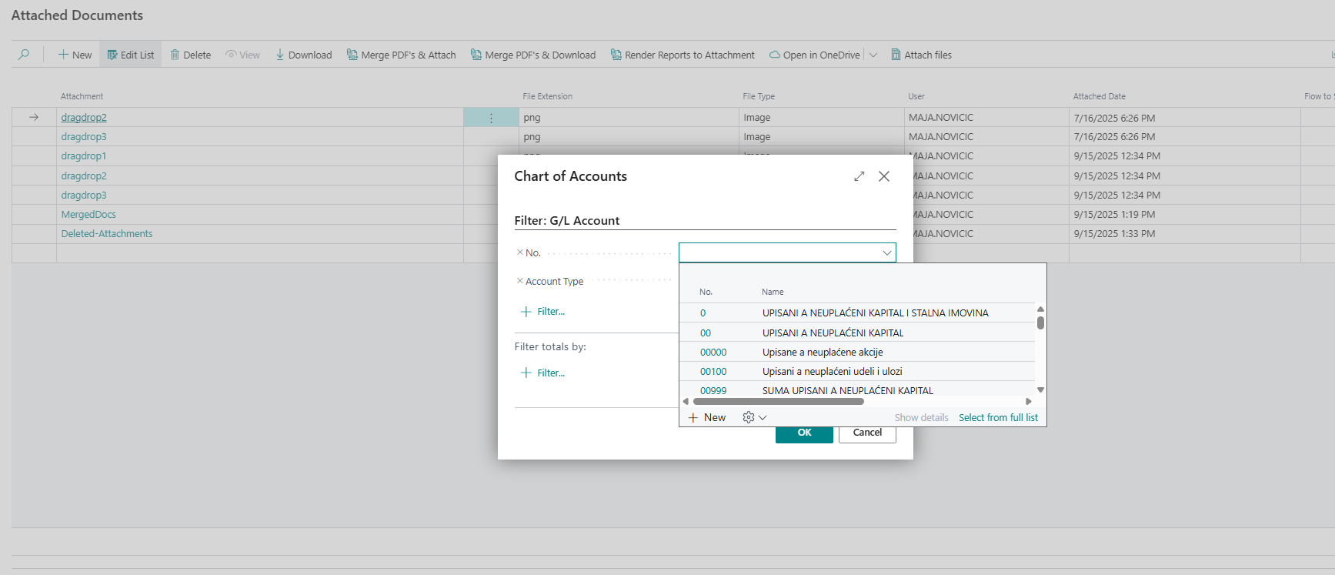Open the search magnifier in Attached Documents toolbar
Screen dimensions: 1335x575
point(24,55)
